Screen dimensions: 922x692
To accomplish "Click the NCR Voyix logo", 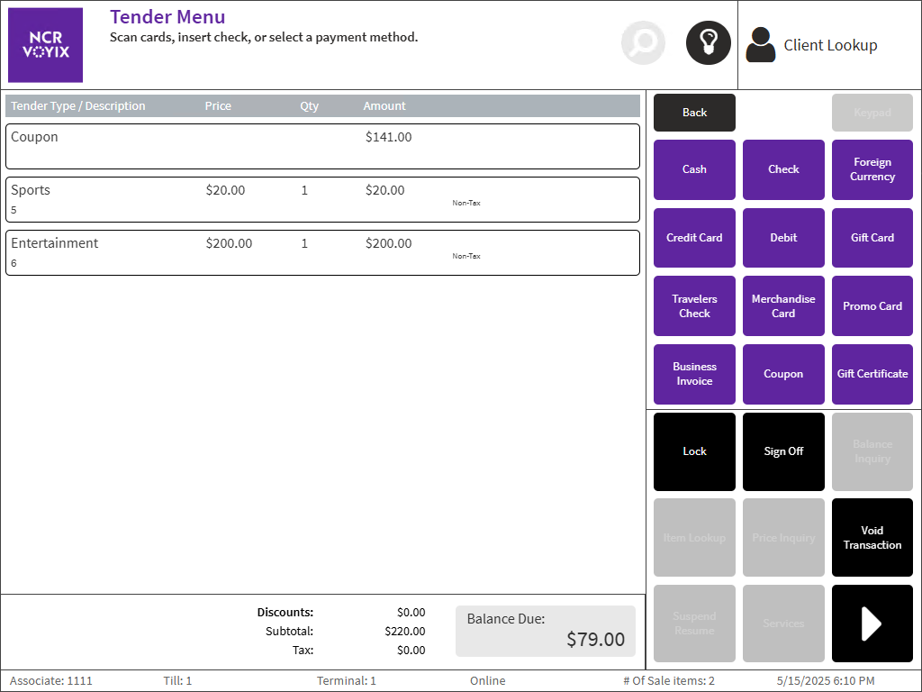I will pyautogui.click(x=46, y=45).
